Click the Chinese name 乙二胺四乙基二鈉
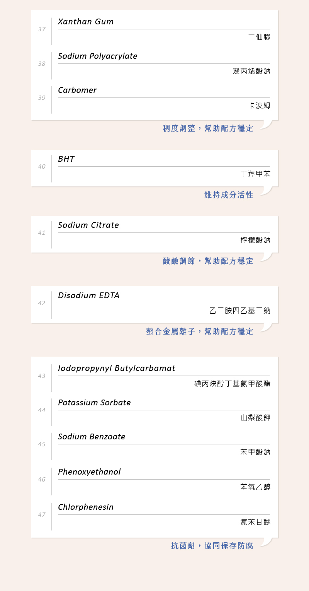309x591 pixels. 240,311
